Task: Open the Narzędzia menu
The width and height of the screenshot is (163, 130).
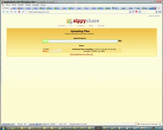Action: (36, 5)
